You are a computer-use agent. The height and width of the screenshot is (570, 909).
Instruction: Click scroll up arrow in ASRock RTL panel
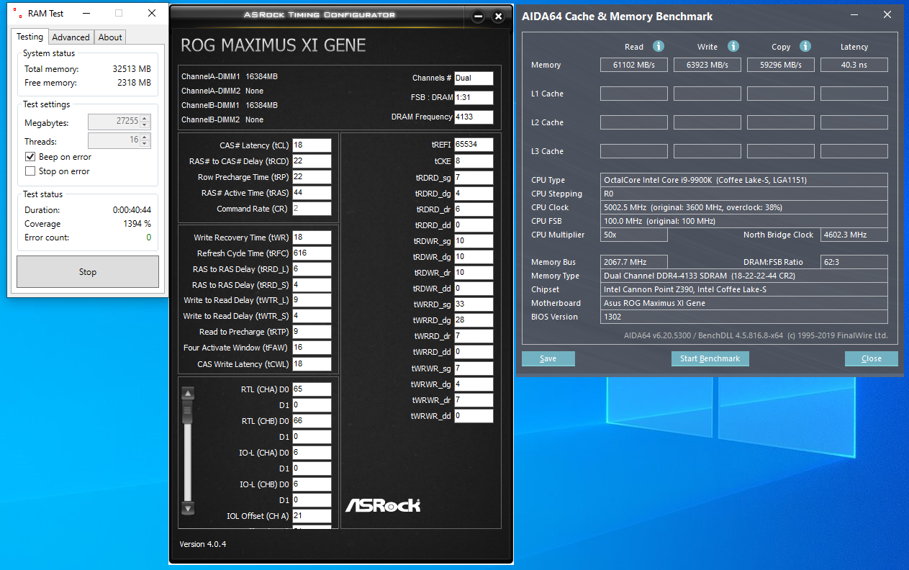pyautogui.click(x=188, y=393)
